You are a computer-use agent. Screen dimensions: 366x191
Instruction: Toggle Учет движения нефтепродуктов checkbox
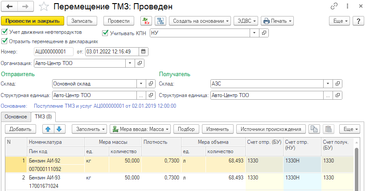4,32
